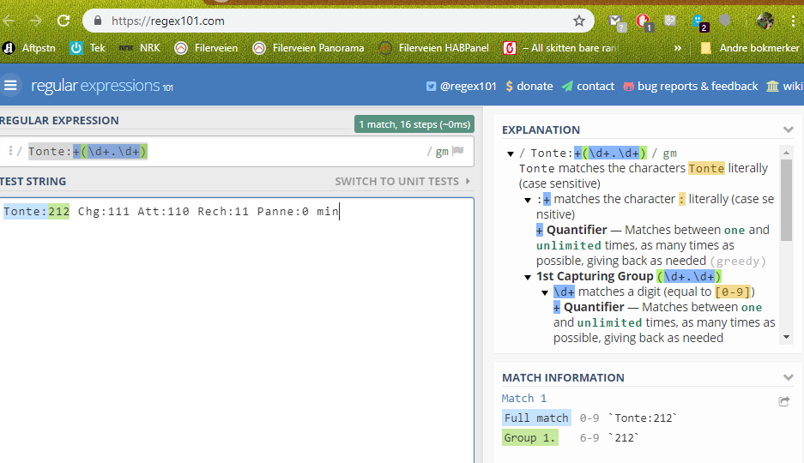Go to regular expressions 101 logo
Viewport: 804px width, 463px height.
tap(102, 86)
